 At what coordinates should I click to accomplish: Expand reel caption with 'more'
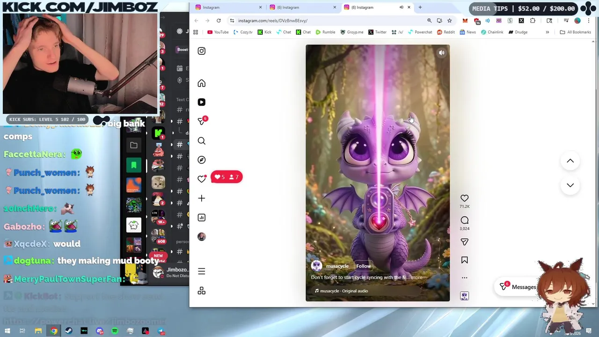click(416, 277)
